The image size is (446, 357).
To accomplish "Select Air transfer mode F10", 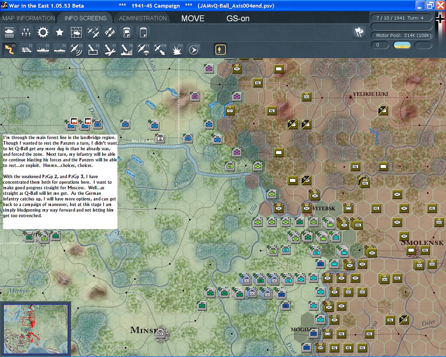I will [x=160, y=50].
